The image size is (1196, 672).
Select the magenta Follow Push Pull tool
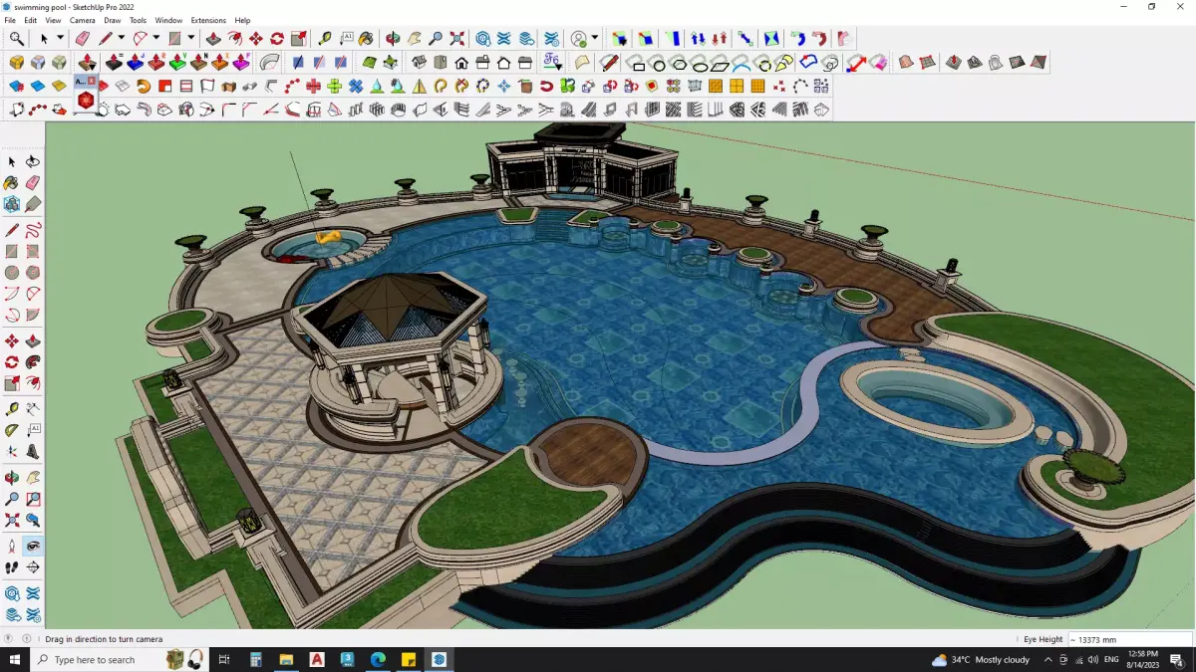(x=240, y=63)
